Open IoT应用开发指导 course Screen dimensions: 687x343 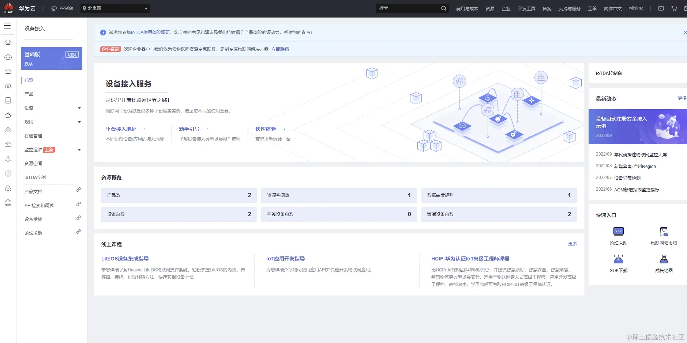pos(286,259)
